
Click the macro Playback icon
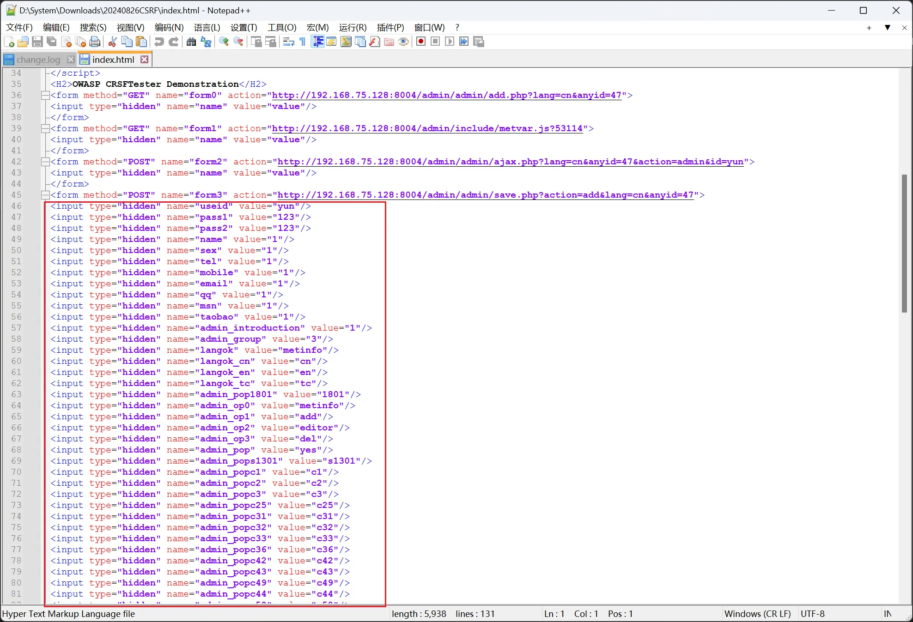click(x=449, y=42)
